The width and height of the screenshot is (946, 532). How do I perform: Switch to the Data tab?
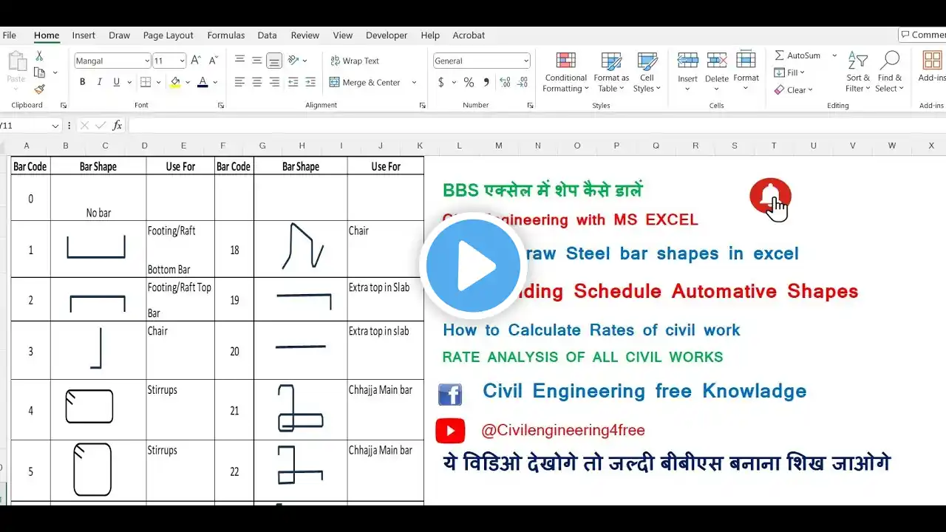(x=268, y=35)
